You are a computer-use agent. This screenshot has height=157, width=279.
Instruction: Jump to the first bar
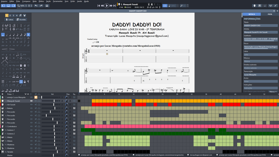pyautogui.click(x=99, y=6)
